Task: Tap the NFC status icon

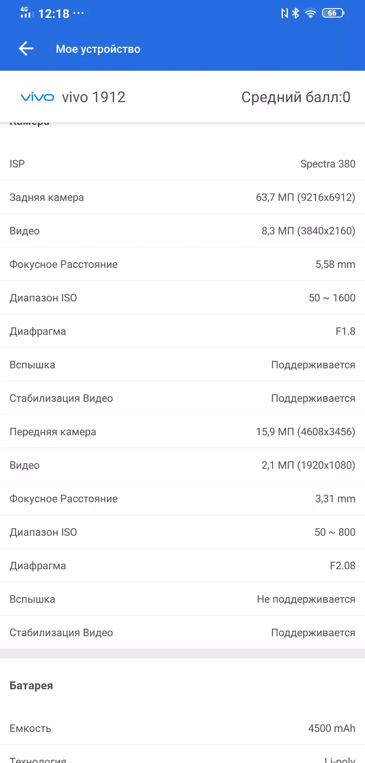Action: click(x=284, y=13)
